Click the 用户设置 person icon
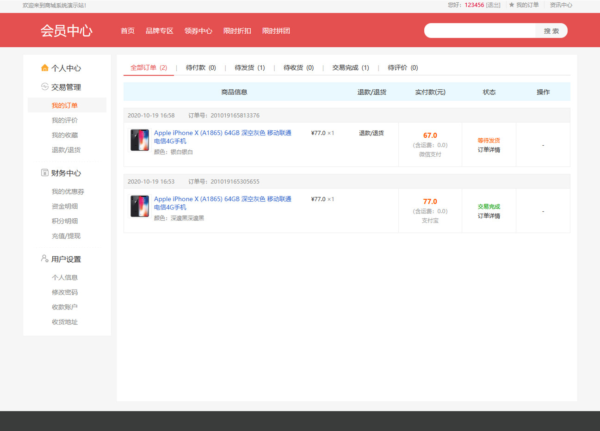Image resolution: width=600 pixels, height=431 pixels. 45,259
